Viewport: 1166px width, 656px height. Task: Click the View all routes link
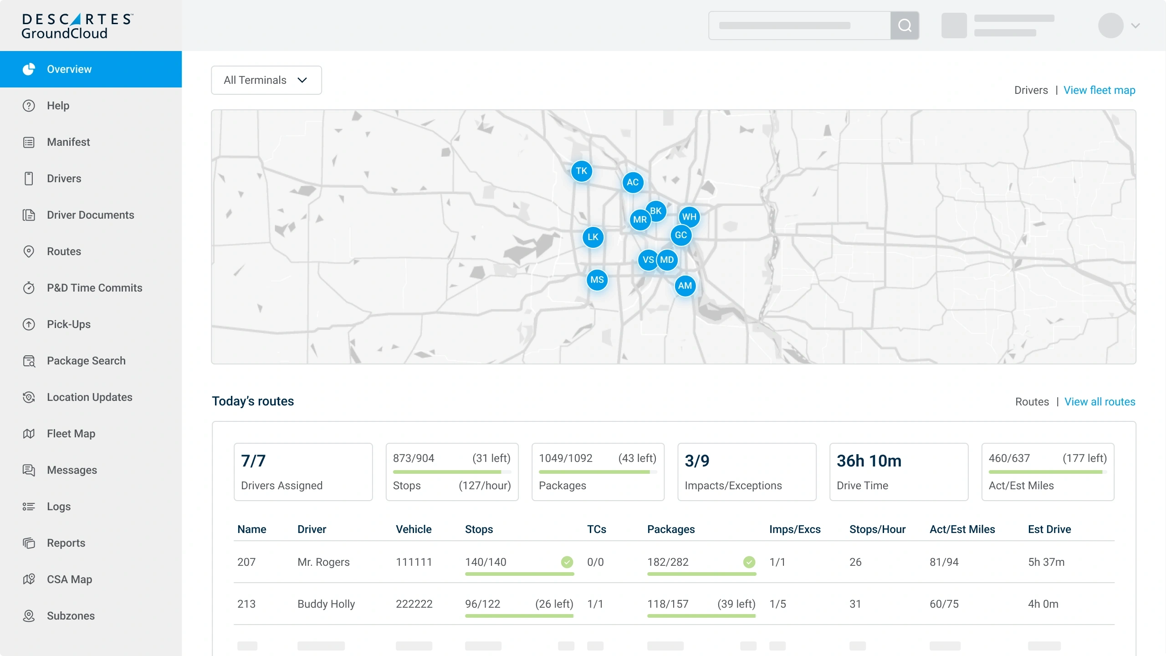[1100, 402]
